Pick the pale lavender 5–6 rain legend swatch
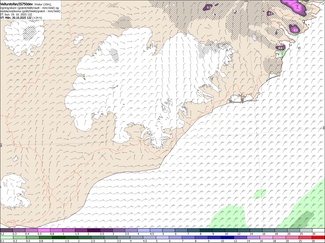Screen dimensions: 325x243 162,237
